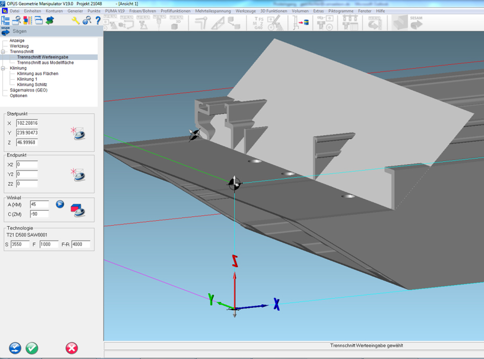This screenshot has width=484, height=359.
Task: Click the application icon left of Datei
Action: (x=5, y=11)
